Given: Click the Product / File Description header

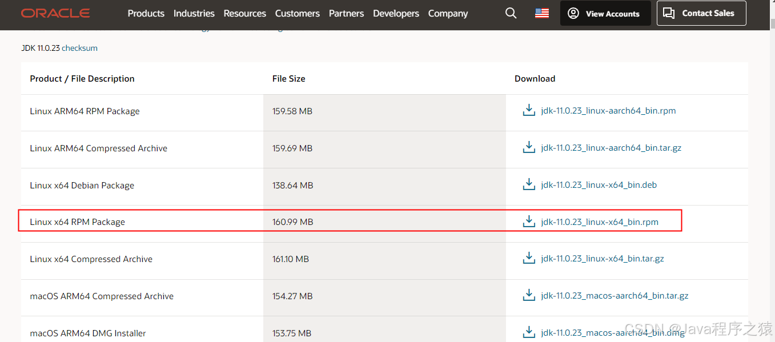Looking at the screenshot, I should point(82,79).
